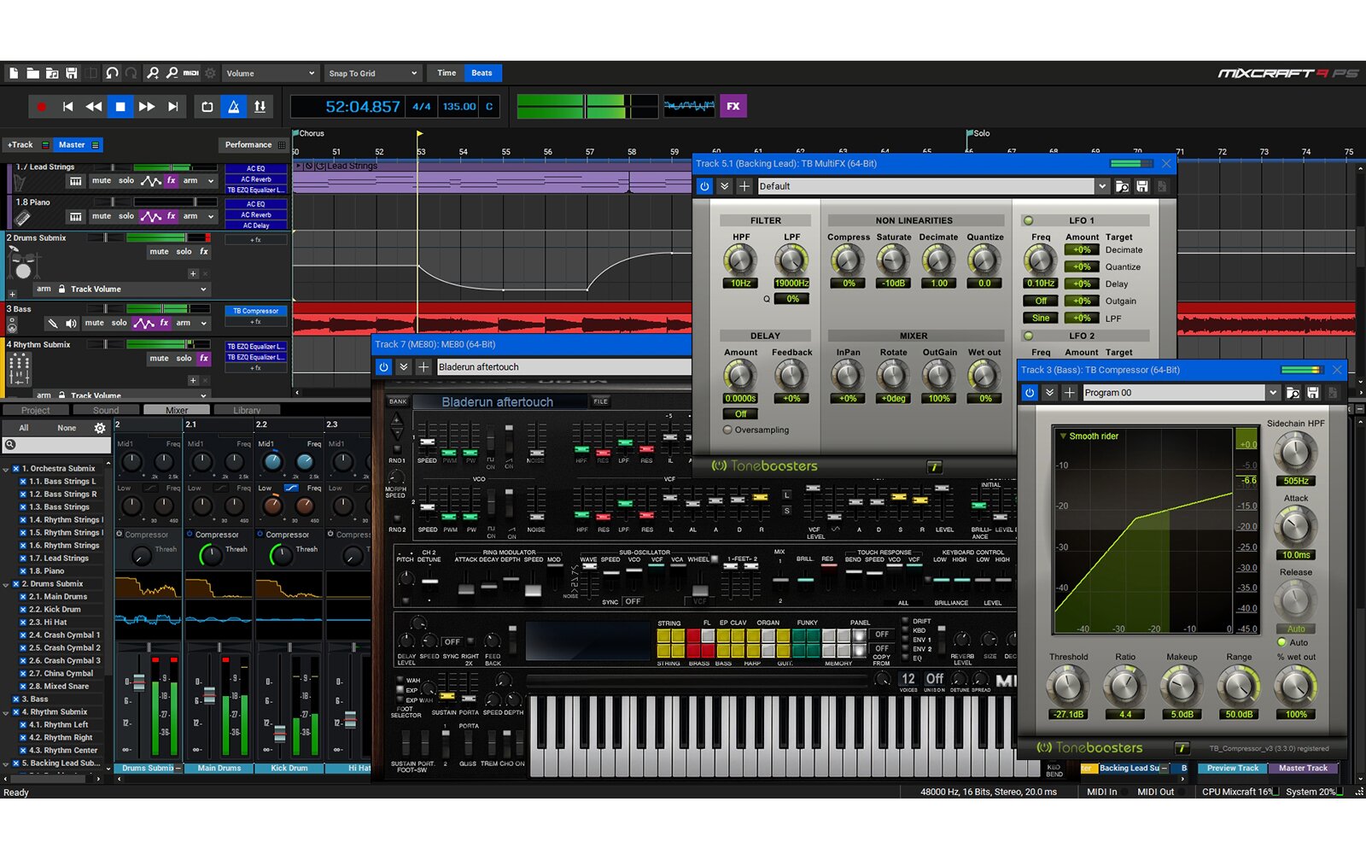Undo the last action
Viewport: 1366px width, 860px height.
(x=112, y=73)
